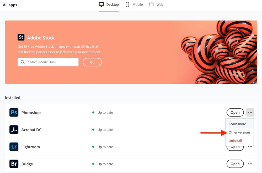Screen dimensions: 262x173
Task: Click the Acrobat DC app icon
Action: click(14, 130)
